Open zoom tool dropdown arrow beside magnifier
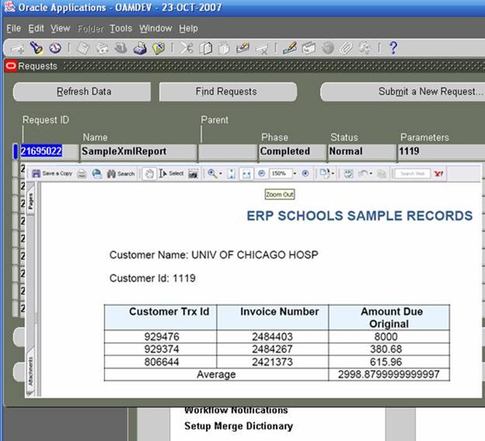Screen dimensions: 485x441 point(221,174)
